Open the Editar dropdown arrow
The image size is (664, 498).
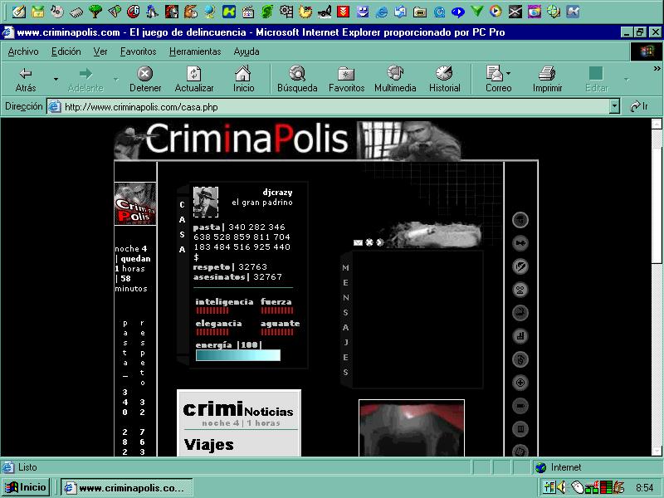click(x=627, y=79)
